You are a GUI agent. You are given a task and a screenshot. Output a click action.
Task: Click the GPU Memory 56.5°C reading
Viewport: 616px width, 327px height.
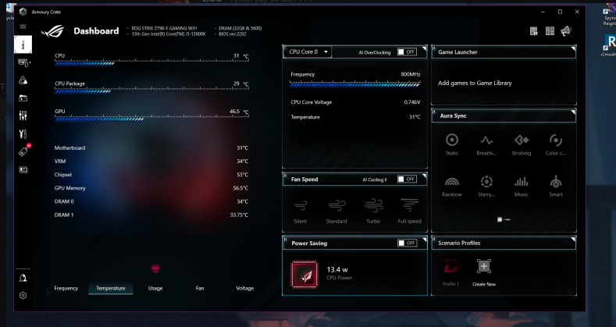(x=240, y=188)
